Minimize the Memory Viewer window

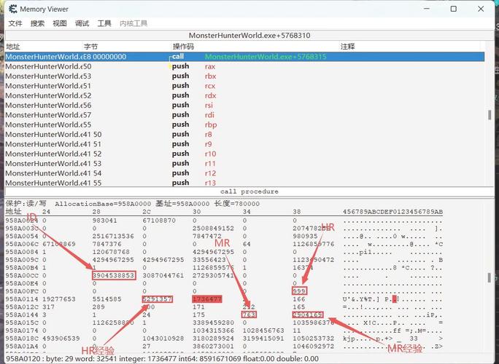point(427,9)
